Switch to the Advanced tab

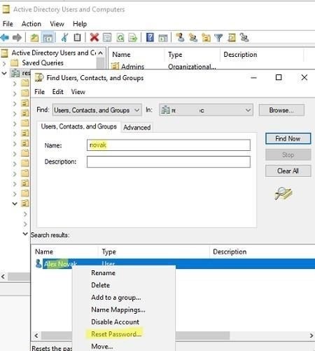(x=137, y=128)
